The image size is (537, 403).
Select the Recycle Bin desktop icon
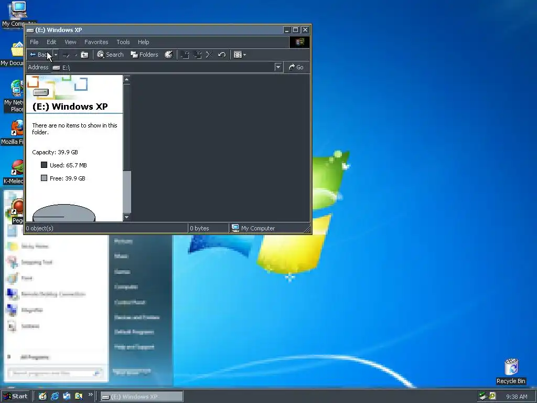511,371
